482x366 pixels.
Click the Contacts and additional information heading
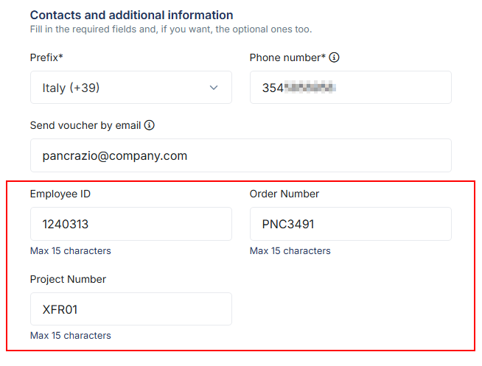pos(132,15)
